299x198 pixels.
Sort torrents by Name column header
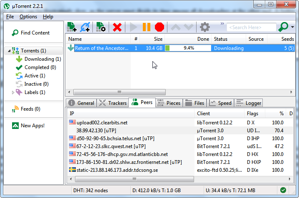pyautogui.click(x=98, y=39)
